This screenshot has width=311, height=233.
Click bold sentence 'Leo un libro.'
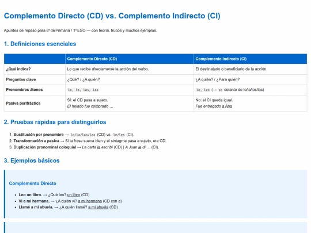(x=31, y=195)
